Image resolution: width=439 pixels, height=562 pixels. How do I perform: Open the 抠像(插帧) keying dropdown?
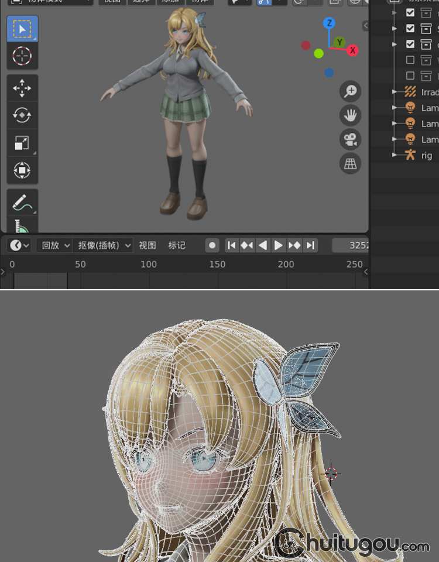click(x=104, y=245)
